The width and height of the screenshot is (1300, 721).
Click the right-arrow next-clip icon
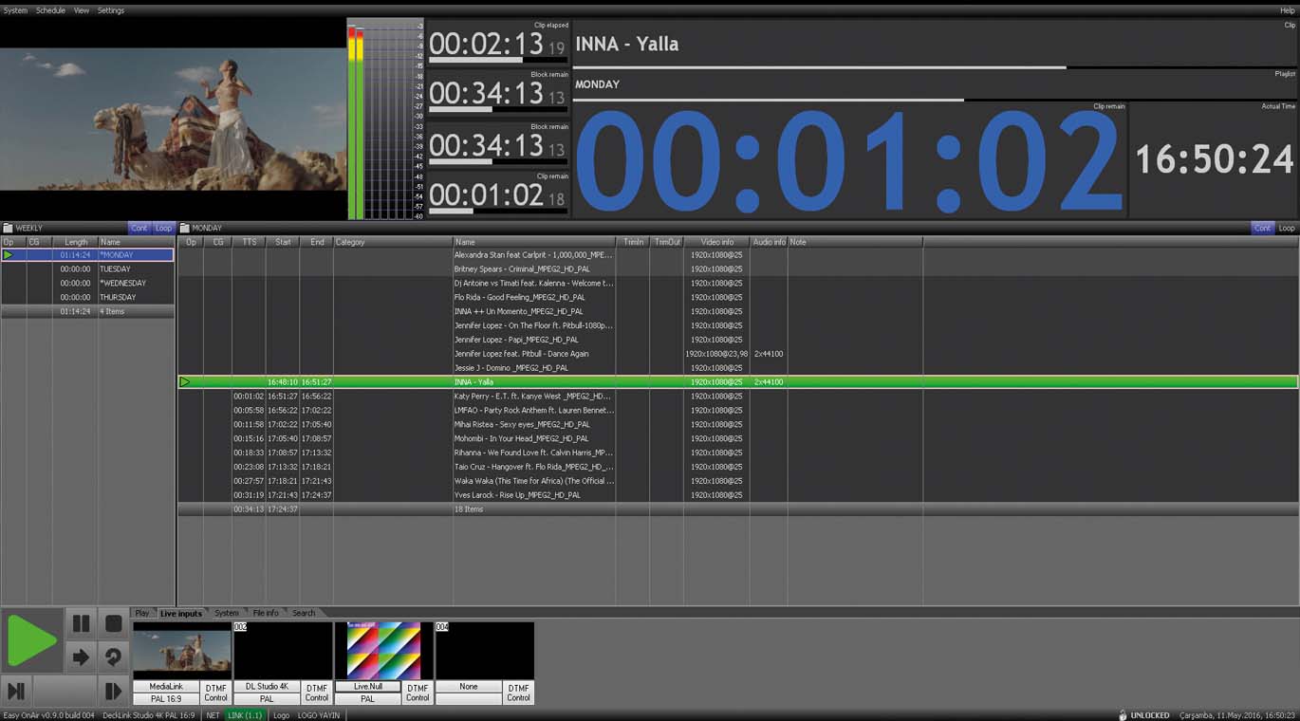pos(81,656)
